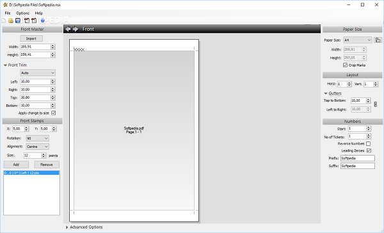Uncheck Apply change to size
This screenshot has width=384, height=233.
[53, 113]
